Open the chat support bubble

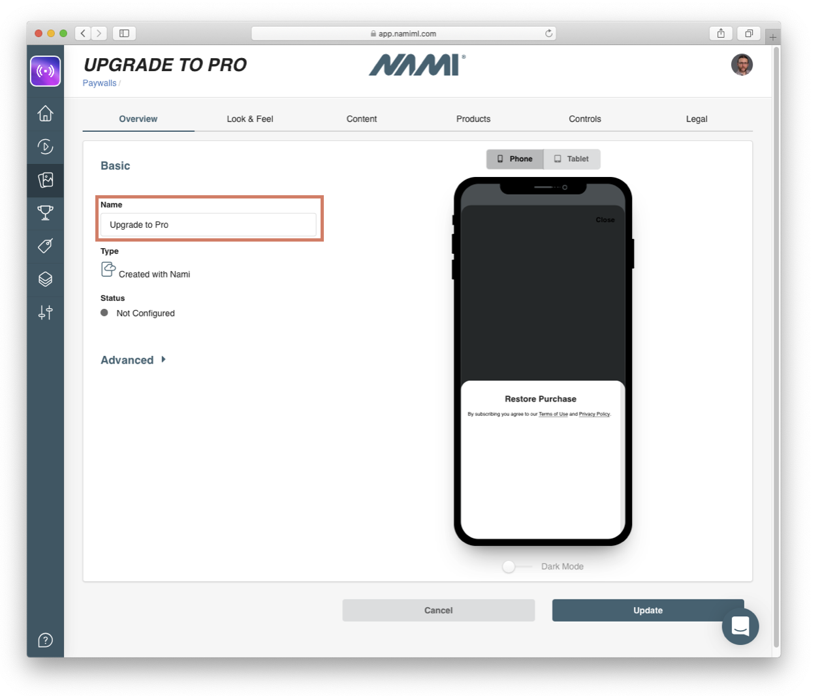740,626
